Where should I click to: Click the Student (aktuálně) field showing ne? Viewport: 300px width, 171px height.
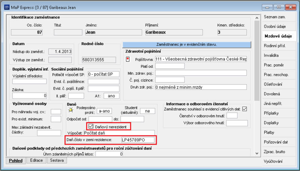tap(147, 111)
